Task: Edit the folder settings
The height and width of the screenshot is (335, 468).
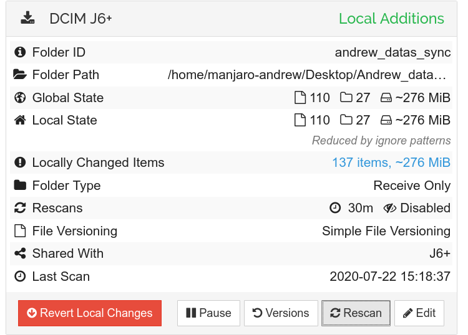Action: pyautogui.click(x=419, y=313)
